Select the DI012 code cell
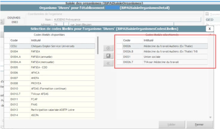The image size is (220, 129). [20, 105]
